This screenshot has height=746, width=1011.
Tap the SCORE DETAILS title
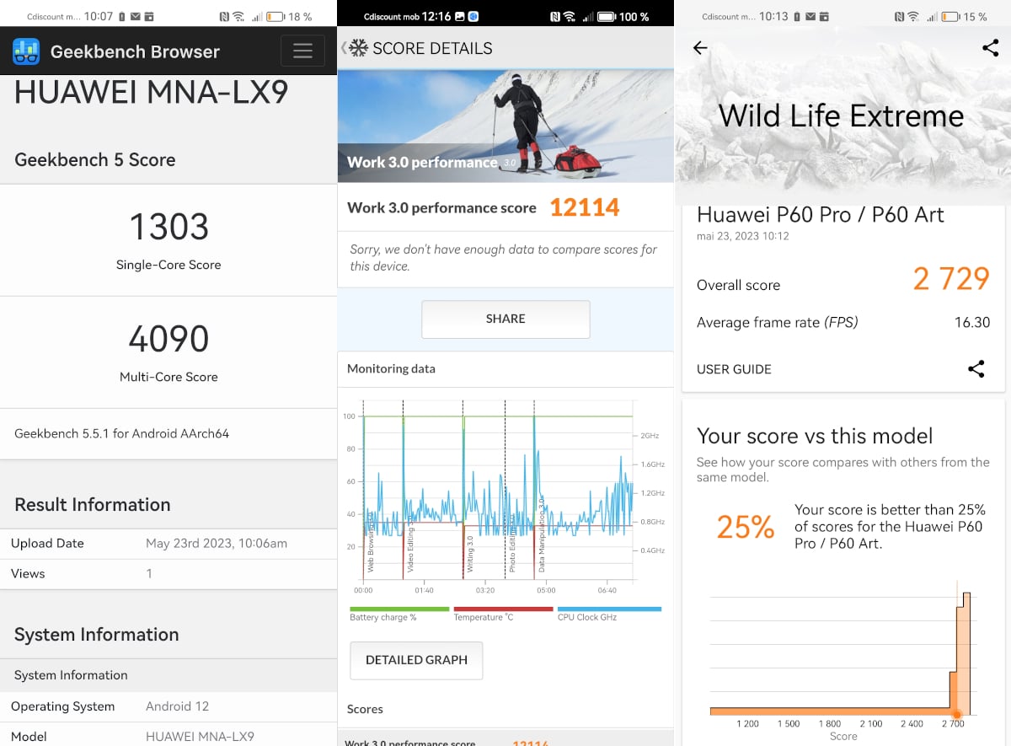pos(432,49)
